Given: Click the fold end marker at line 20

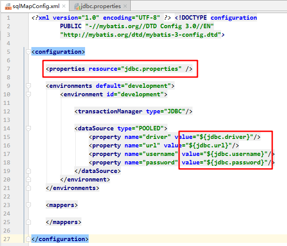Looking at the screenshot, I should (x=28, y=180).
